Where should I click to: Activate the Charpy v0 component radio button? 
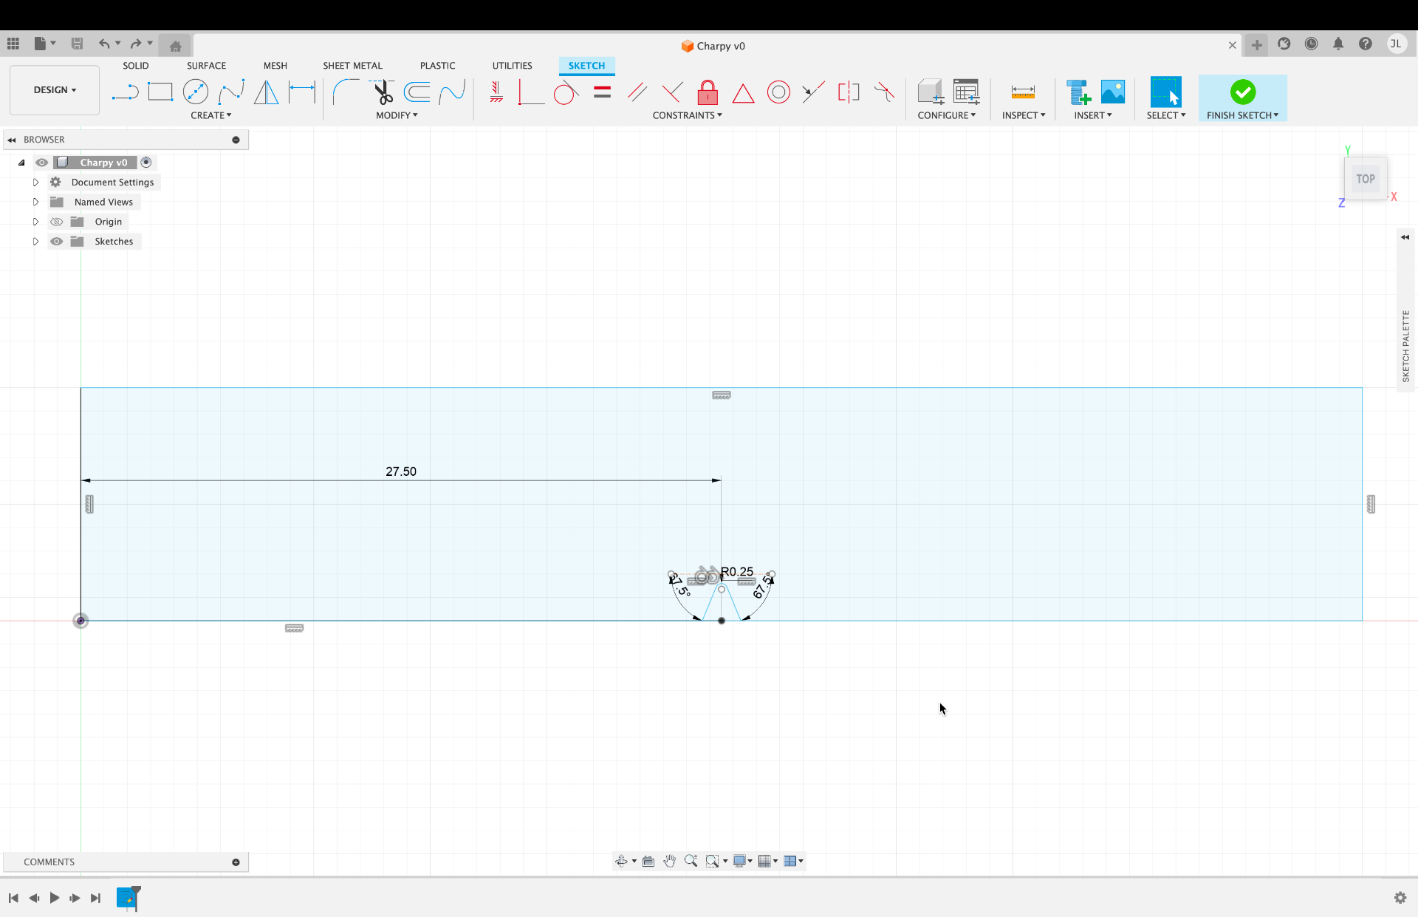coord(146,163)
